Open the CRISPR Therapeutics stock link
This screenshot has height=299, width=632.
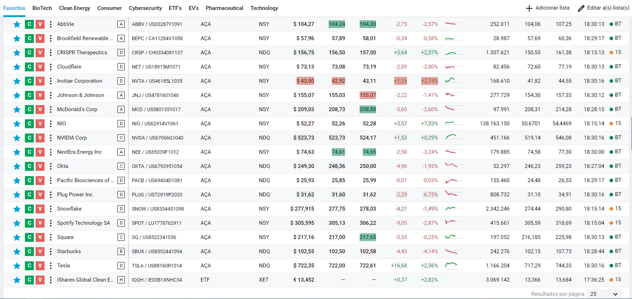tap(82, 53)
